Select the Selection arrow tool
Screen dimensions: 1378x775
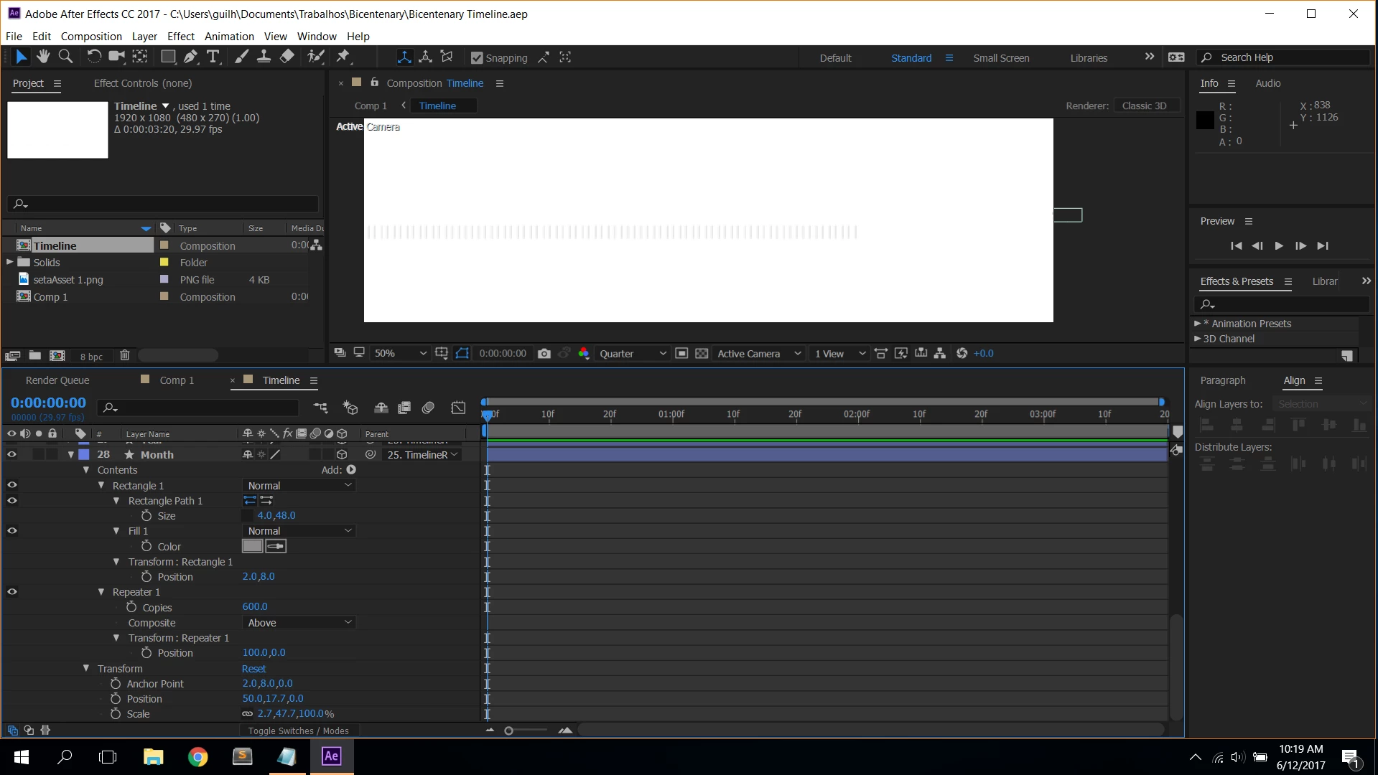pos(21,57)
